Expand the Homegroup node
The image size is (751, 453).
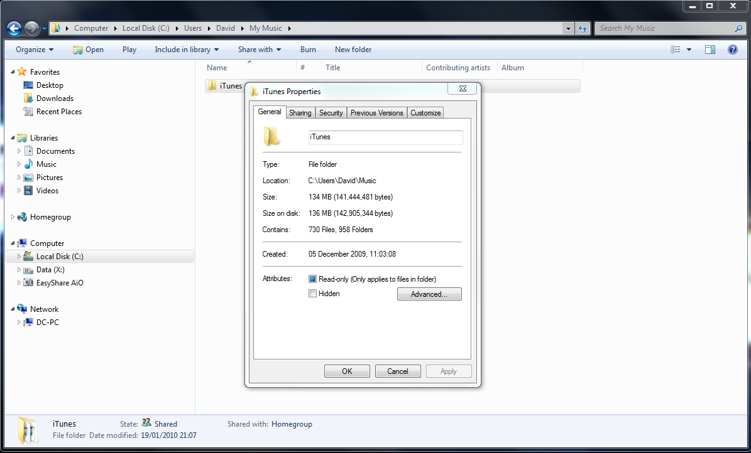click(13, 216)
